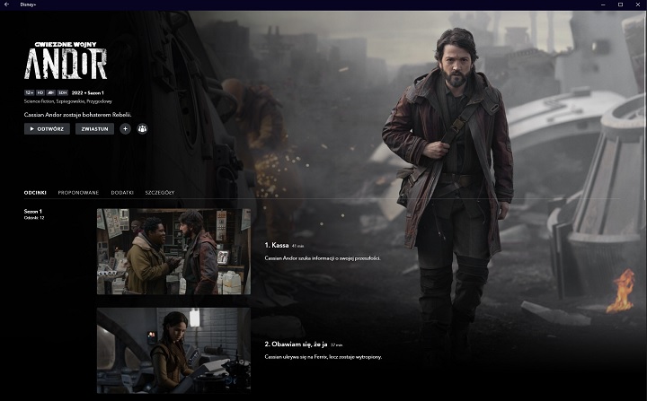Screen dimensions: 647x401
Task: Open episode 1 Kassa thumbnail
Action: point(173,251)
